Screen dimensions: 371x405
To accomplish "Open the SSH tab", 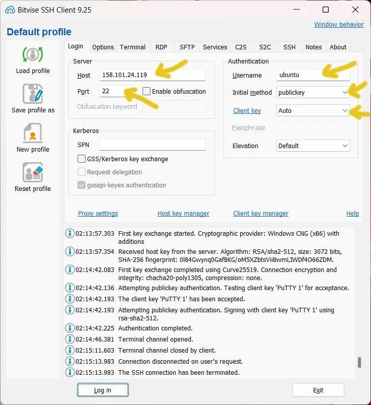I will pyautogui.click(x=289, y=47).
